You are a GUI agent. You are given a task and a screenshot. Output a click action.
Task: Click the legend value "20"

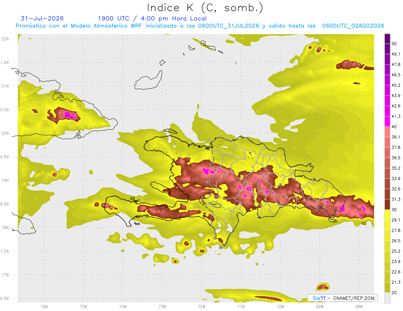[395, 293]
